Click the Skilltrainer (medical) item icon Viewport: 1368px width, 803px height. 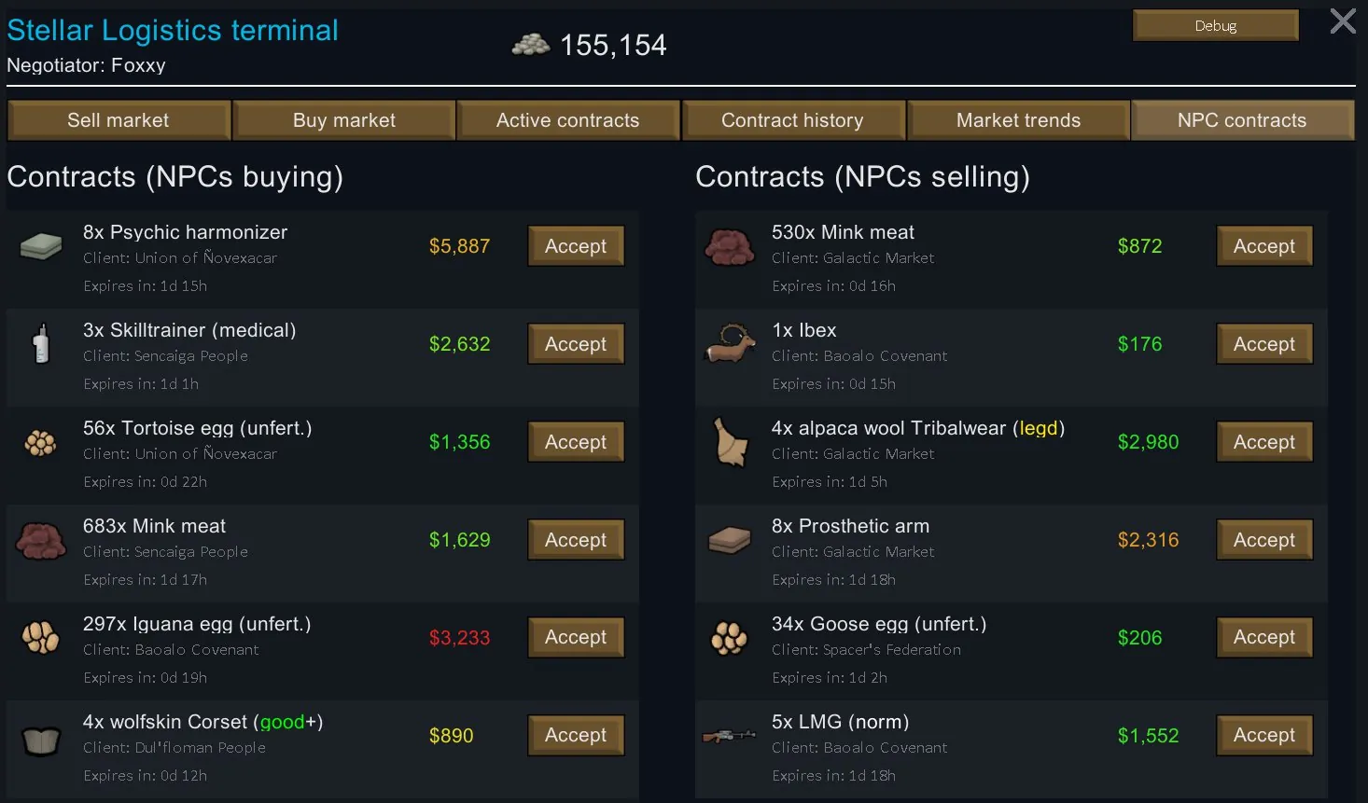[40, 343]
